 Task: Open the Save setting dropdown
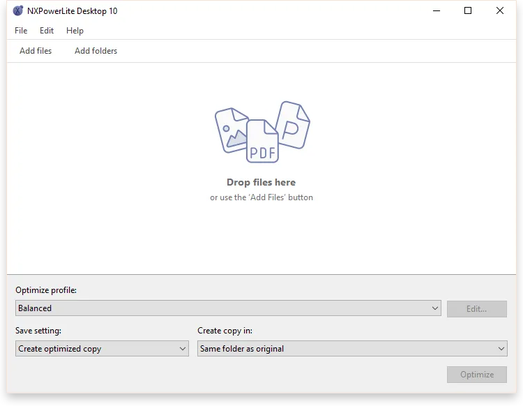(x=102, y=348)
